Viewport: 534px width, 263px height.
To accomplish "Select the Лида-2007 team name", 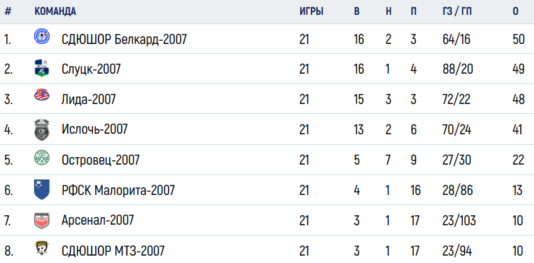I will tap(89, 100).
